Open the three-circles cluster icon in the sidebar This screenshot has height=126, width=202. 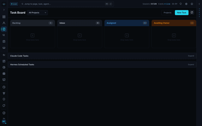(x=4, y=93)
